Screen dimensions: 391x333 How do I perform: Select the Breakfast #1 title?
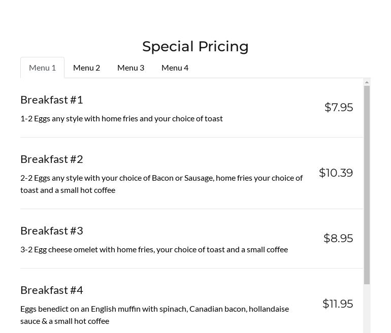point(51,100)
